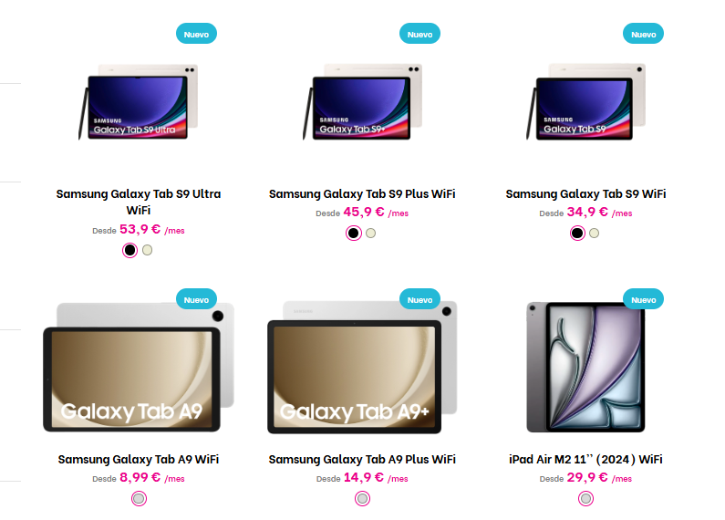Open Samsung Galaxy Tab A9 WiFi title
The image size is (725, 520).
139,460
